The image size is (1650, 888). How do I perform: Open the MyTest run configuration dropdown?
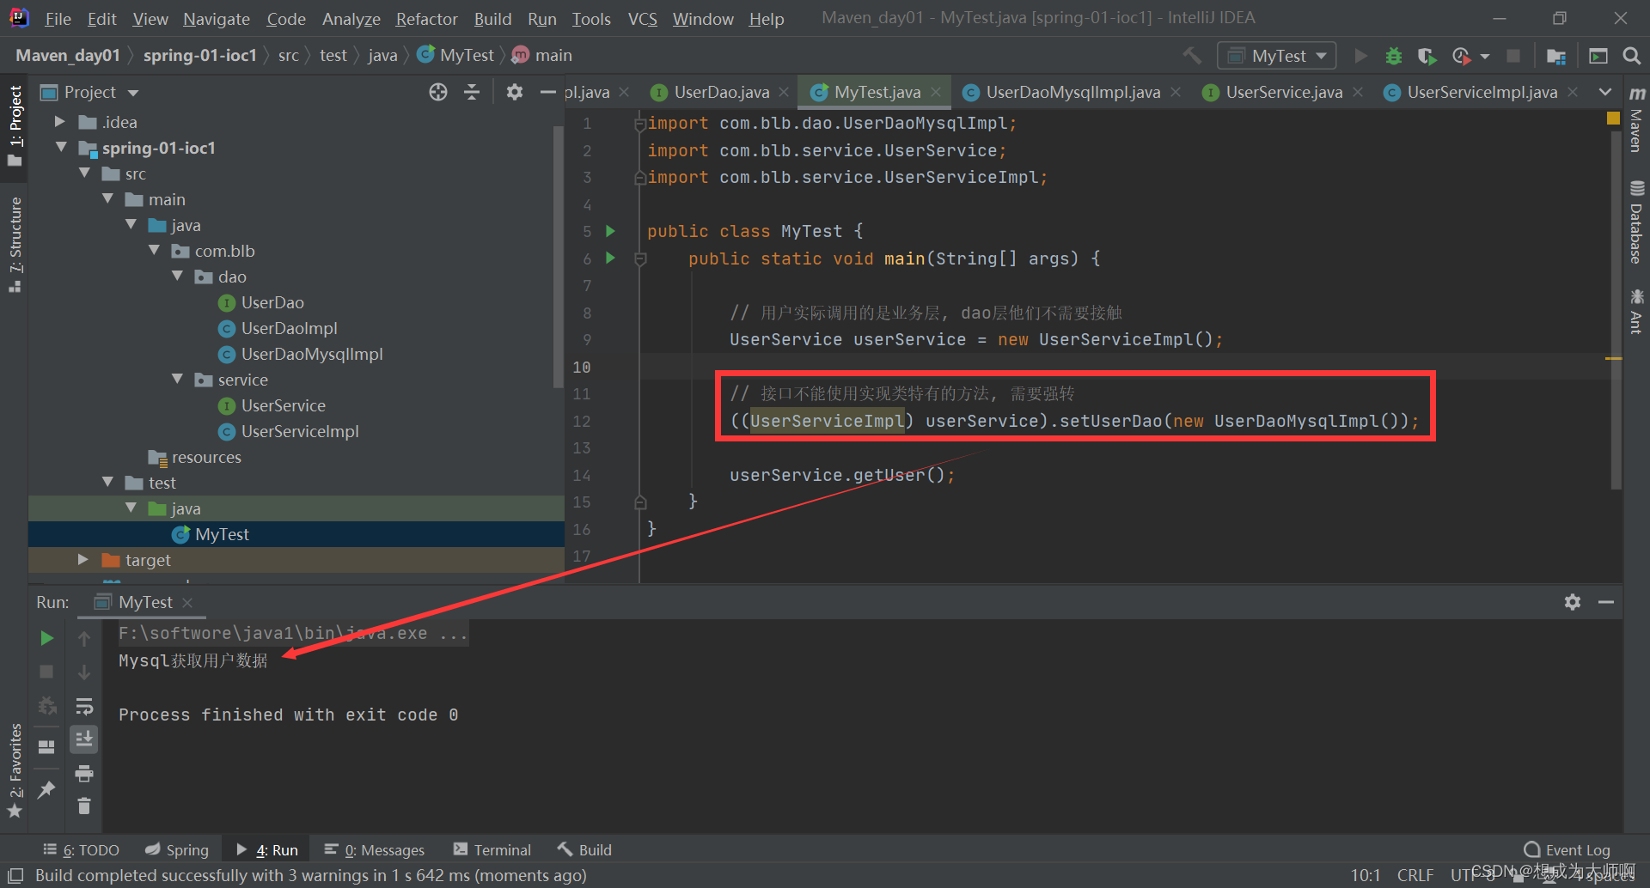pyautogui.click(x=1277, y=56)
